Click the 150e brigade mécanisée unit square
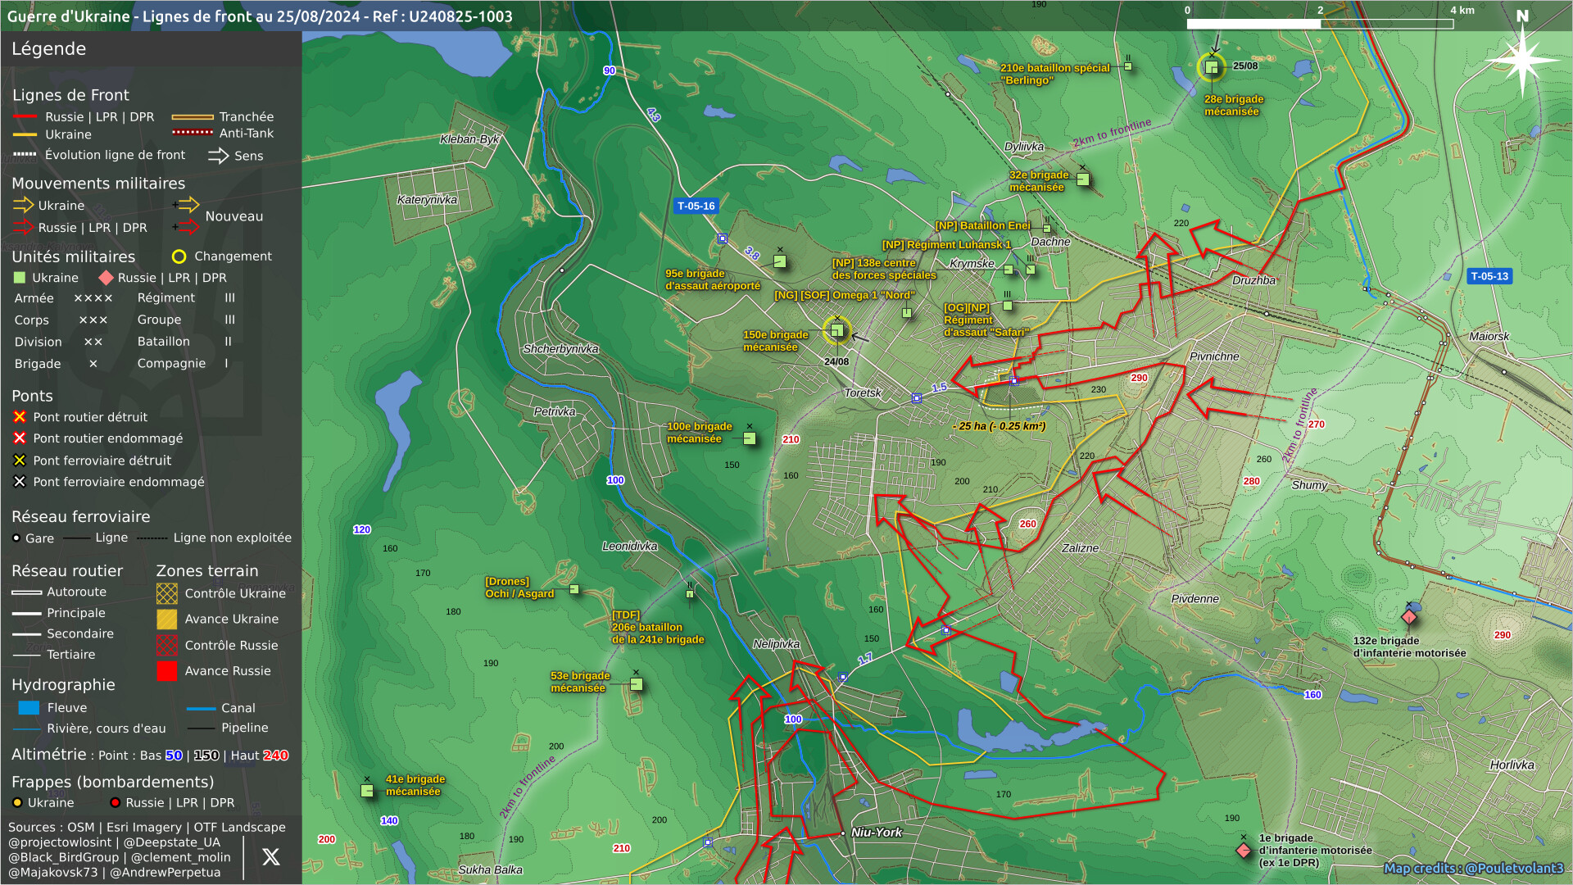 [836, 330]
